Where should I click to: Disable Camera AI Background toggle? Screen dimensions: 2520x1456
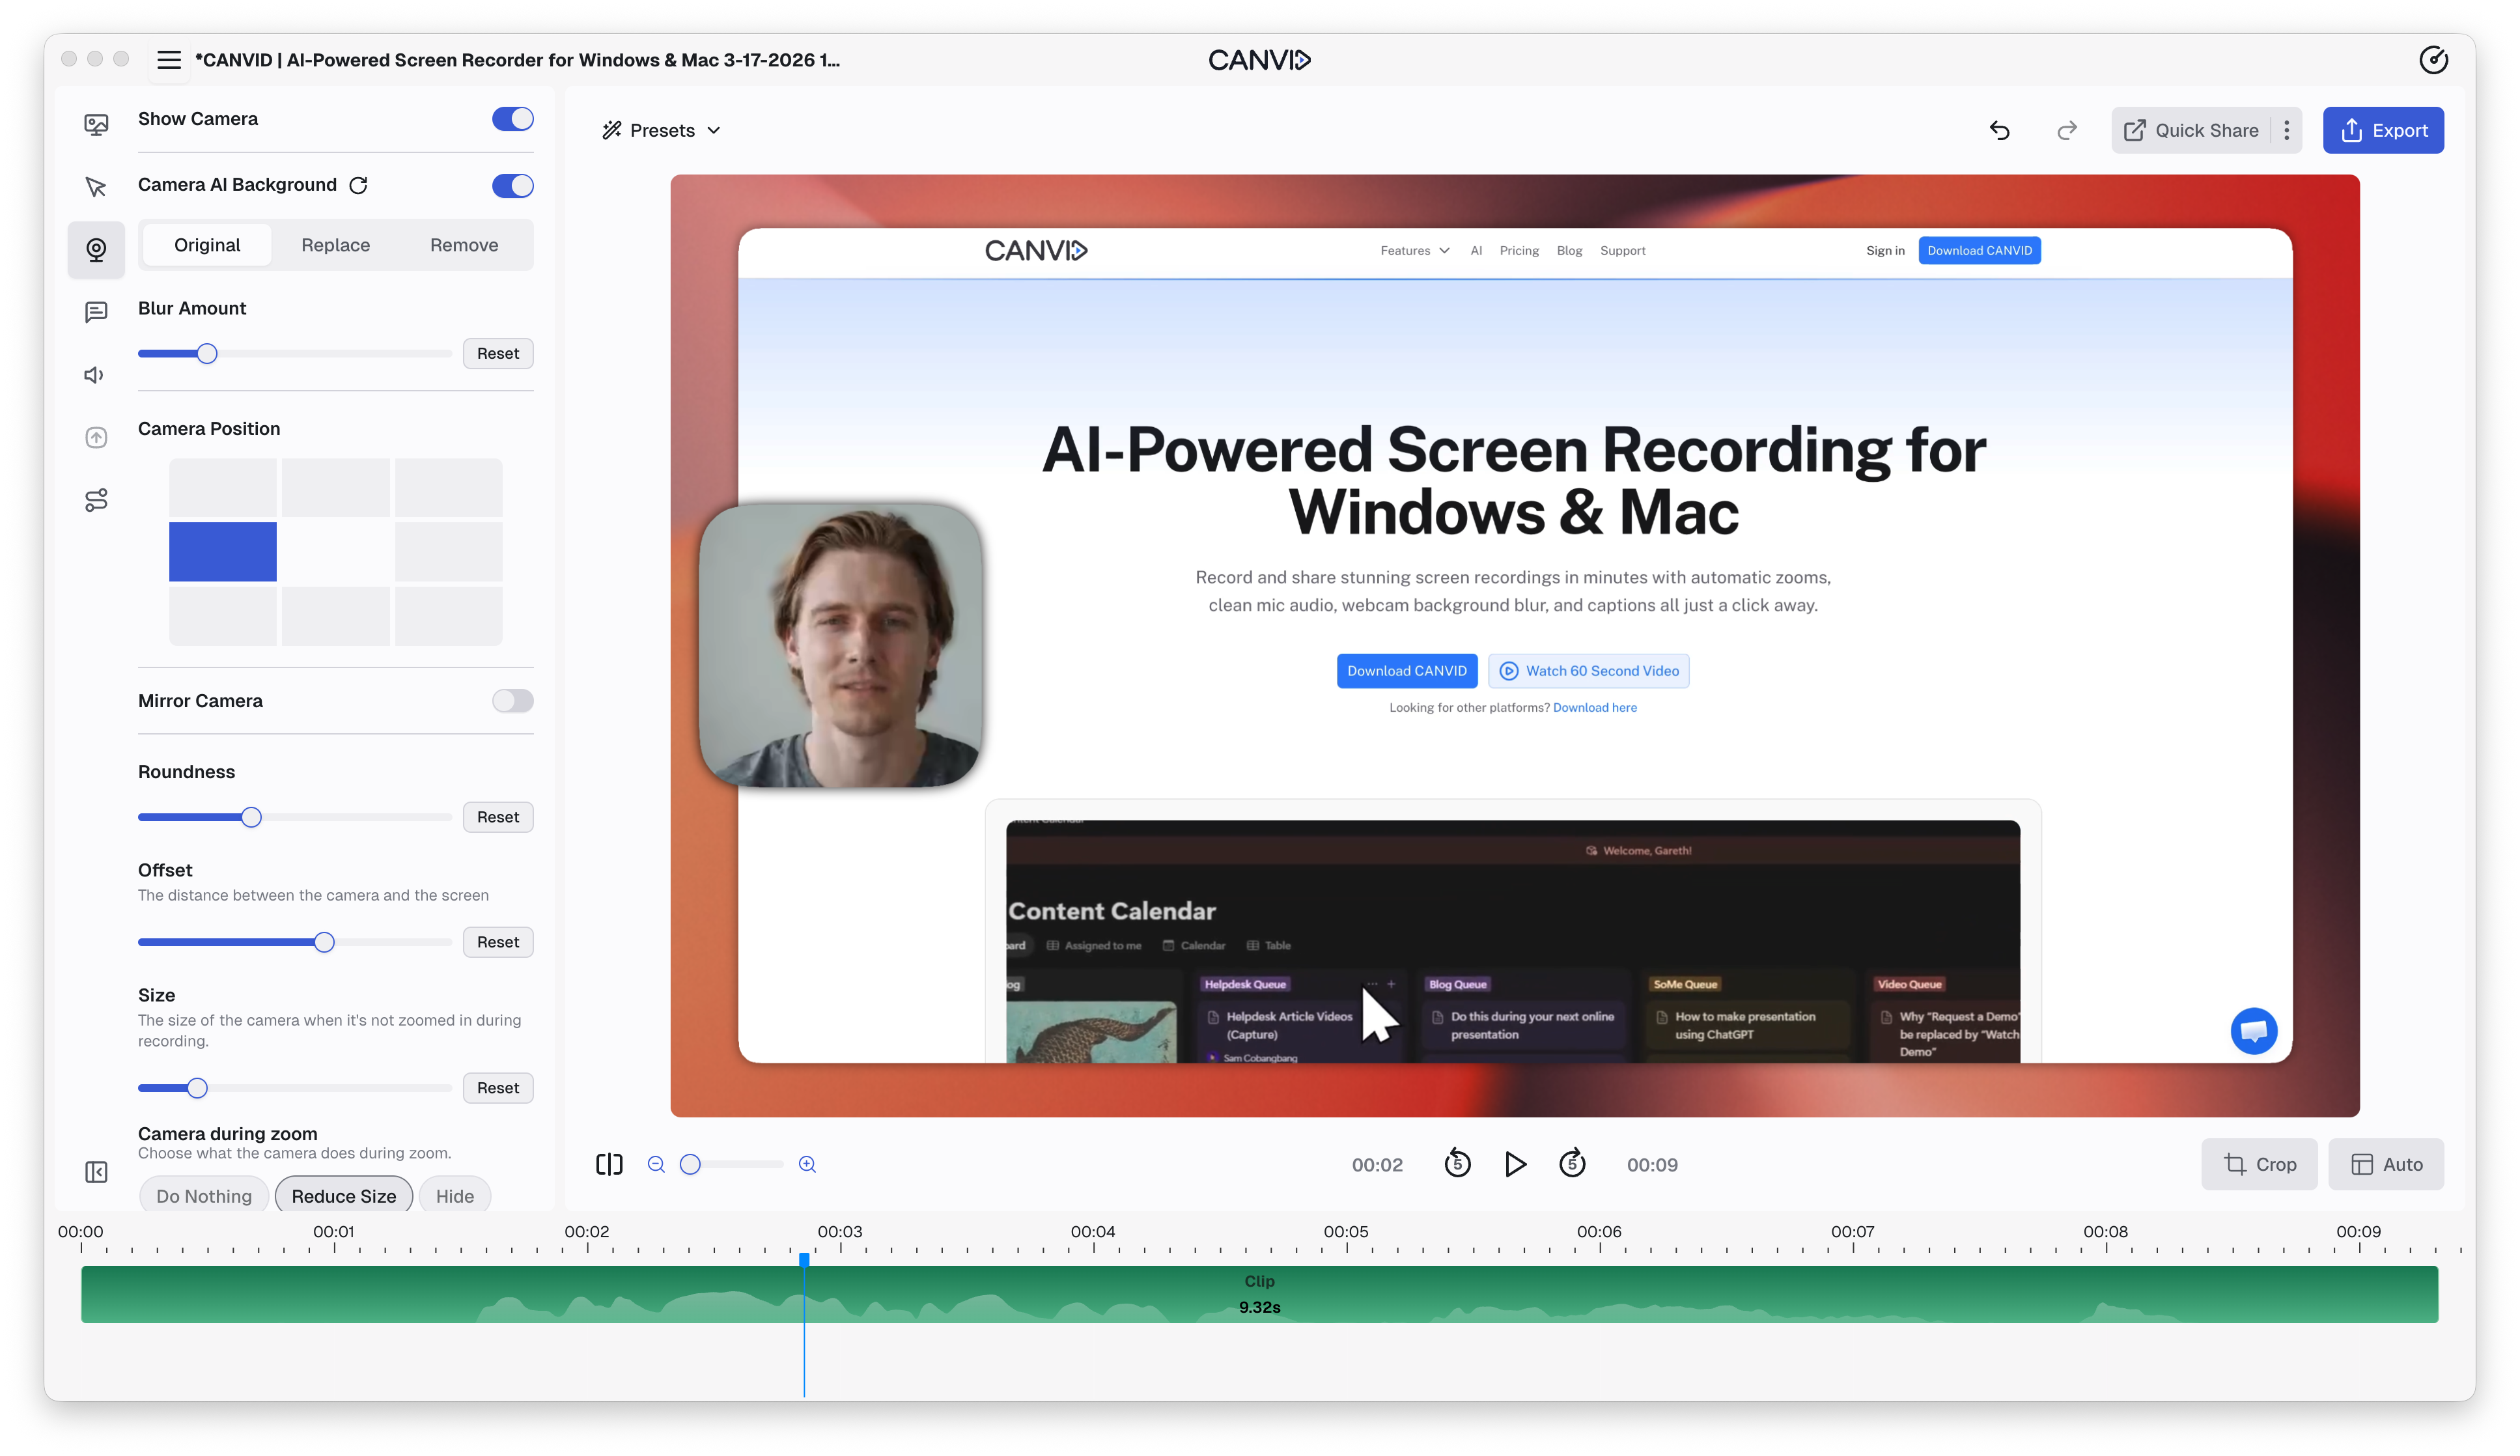coord(512,185)
